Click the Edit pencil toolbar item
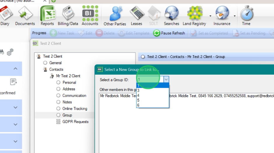The width and height of the screenshot is (274, 153). 85,33
